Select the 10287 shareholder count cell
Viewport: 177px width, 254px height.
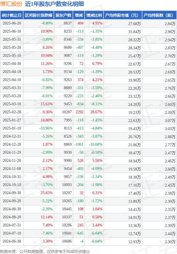[x=67, y=112]
